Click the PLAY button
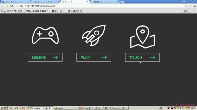197x110 pixels. coord(94,57)
